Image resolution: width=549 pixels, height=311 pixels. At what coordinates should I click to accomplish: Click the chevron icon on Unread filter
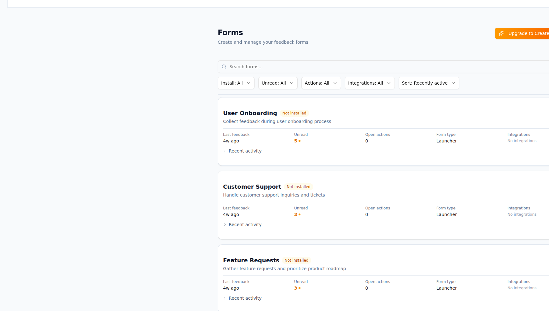click(x=292, y=83)
